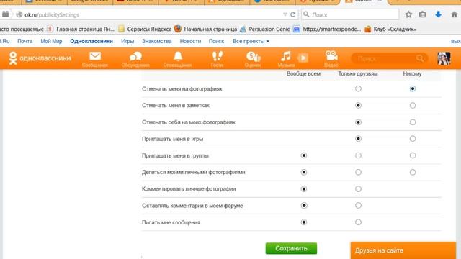Open Обсуждения discussions icon
The image size is (461, 259).
[x=135, y=59]
